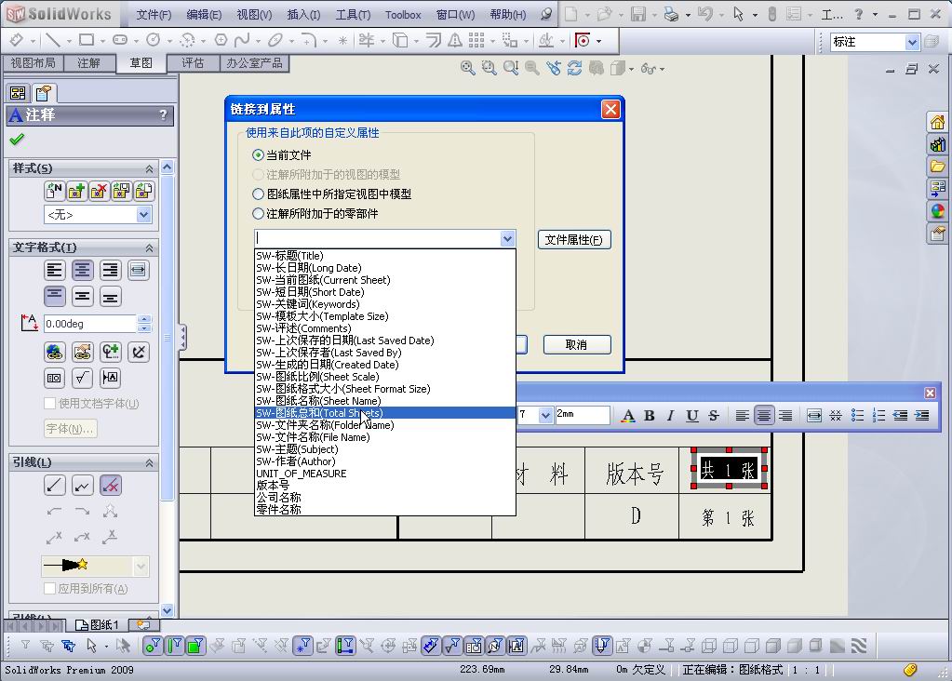
Task: Click the Rectangle sketch tool
Action: pos(87,41)
